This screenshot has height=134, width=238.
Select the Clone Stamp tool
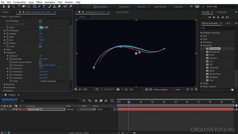(54, 6)
